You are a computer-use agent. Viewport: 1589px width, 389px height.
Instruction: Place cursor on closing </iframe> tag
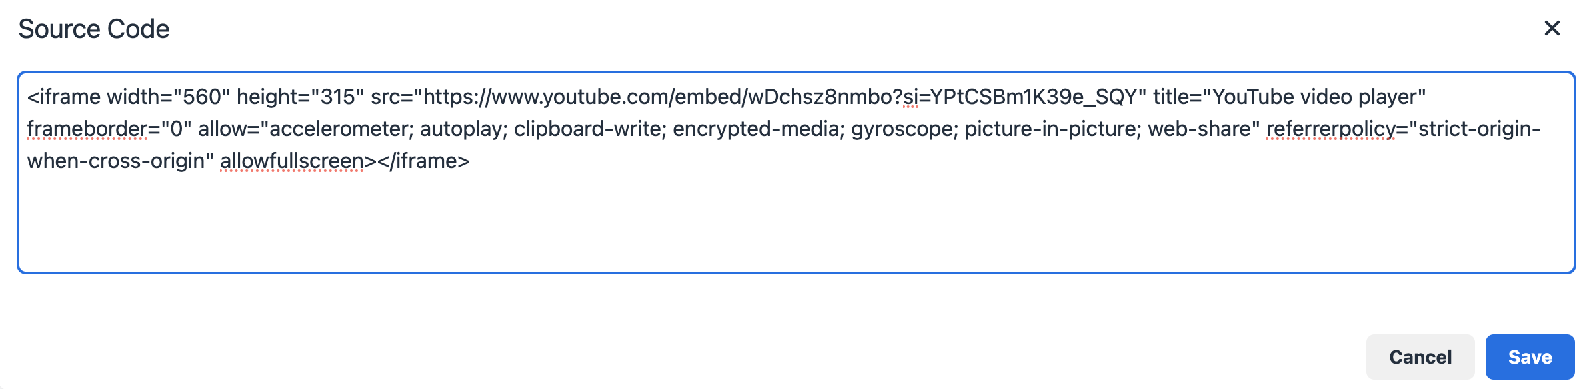coord(423,161)
